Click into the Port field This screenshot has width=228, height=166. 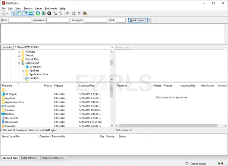click(x=121, y=20)
